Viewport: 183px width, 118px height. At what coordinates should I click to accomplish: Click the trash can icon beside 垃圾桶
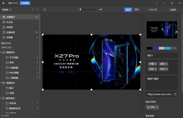coord(4,38)
